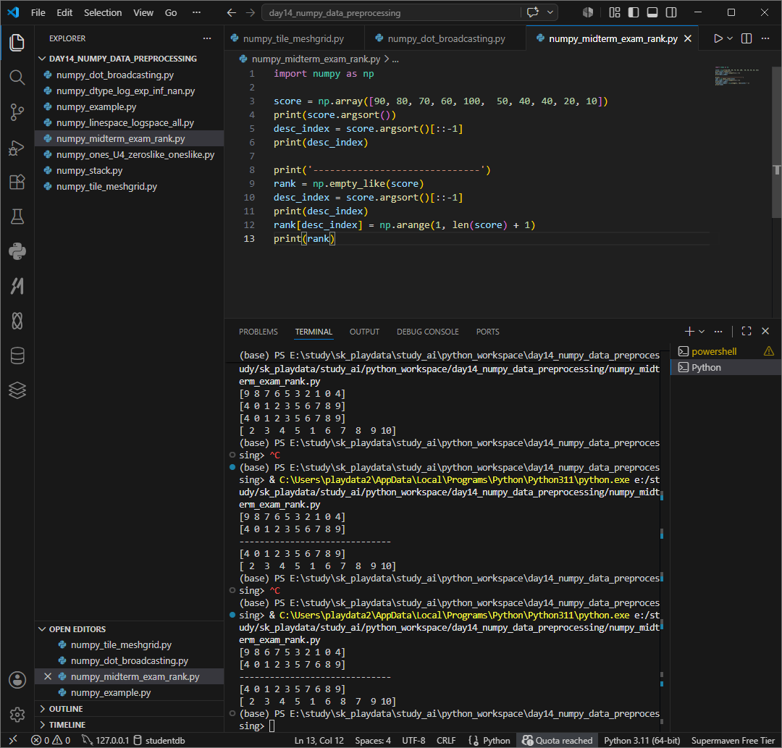This screenshot has height=748, width=782.
Task: Open the title bar overflow menu ellipsis
Action: pyautogui.click(x=196, y=12)
